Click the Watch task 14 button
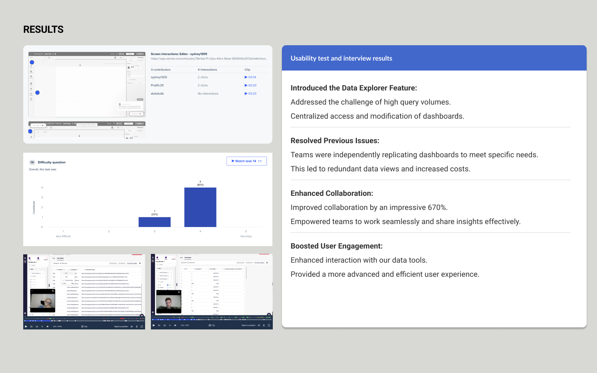Screen dimensions: 597x373 (x=247, y=161)
